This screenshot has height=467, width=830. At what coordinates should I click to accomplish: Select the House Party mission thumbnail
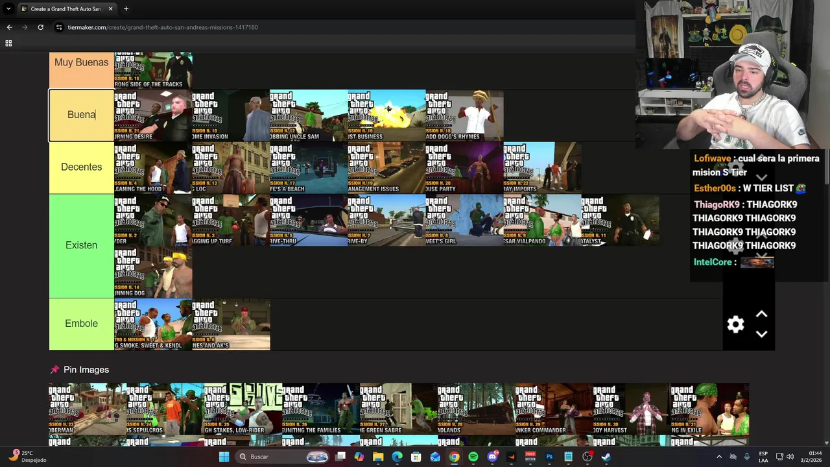click(464, 167)
